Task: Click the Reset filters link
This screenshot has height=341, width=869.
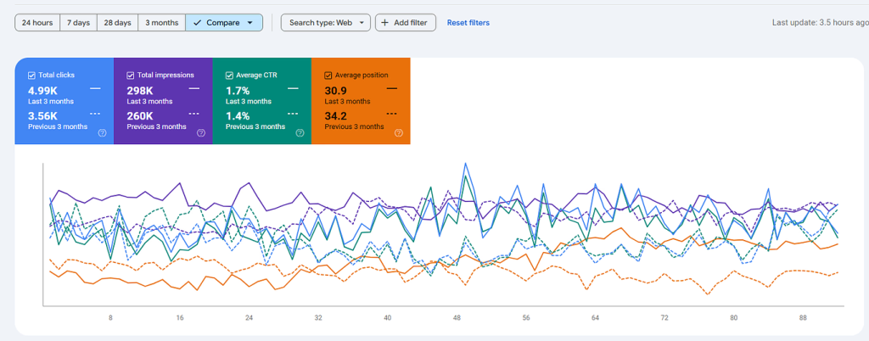Action: tap(468, 23)
